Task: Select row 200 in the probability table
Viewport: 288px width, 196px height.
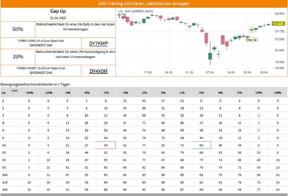Action: tap(144, 189)
